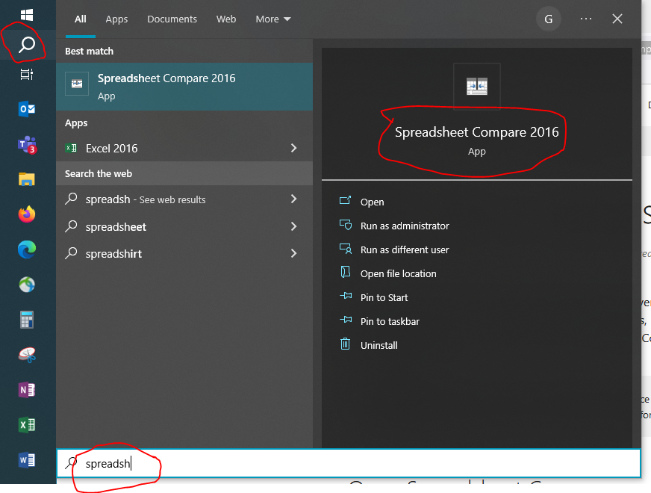Open Firefox browser in the taskbar

click(x=27, y=214)
